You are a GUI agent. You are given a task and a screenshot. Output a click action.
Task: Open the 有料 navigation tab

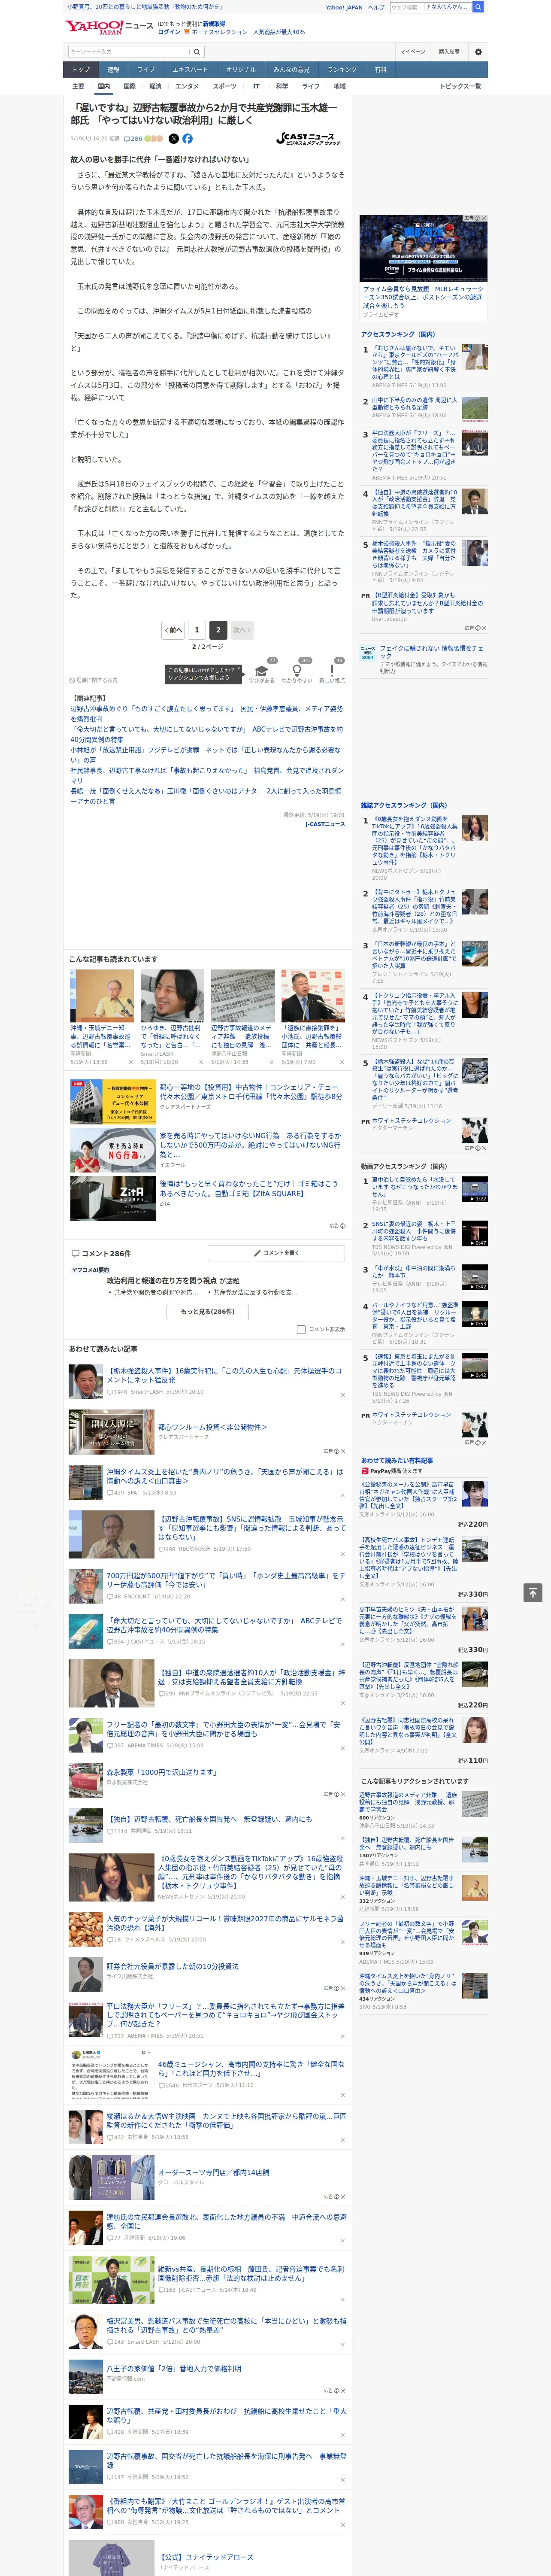[x=380, y=70]
